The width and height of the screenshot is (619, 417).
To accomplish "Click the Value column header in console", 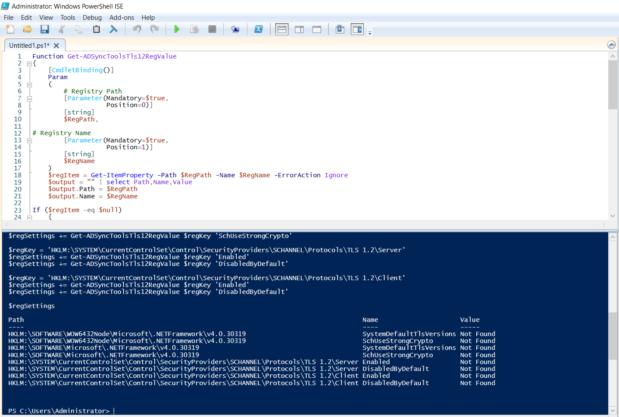I will click(x=470, y=320).
